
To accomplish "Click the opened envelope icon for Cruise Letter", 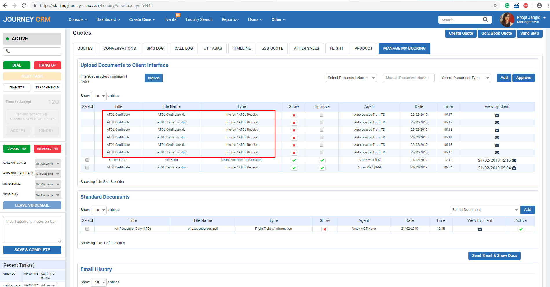I will tap(514, 160).
